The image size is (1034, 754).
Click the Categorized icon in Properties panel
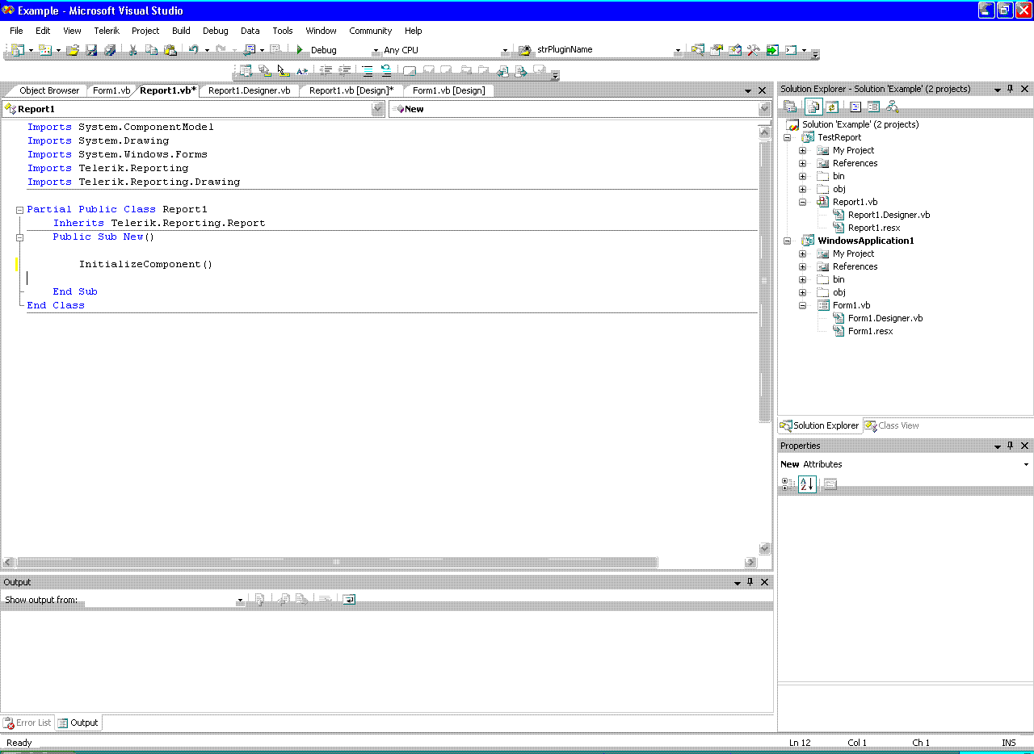coord(788,484)
